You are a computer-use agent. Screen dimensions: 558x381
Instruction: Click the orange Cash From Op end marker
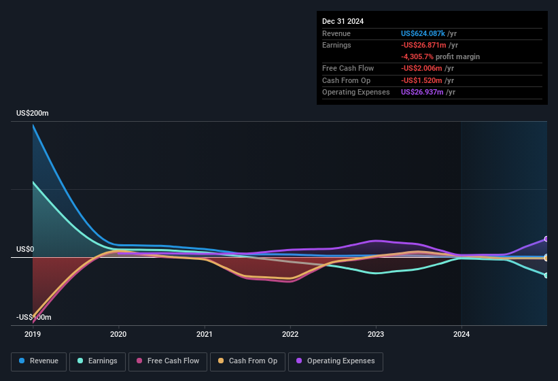pos(546,258)
